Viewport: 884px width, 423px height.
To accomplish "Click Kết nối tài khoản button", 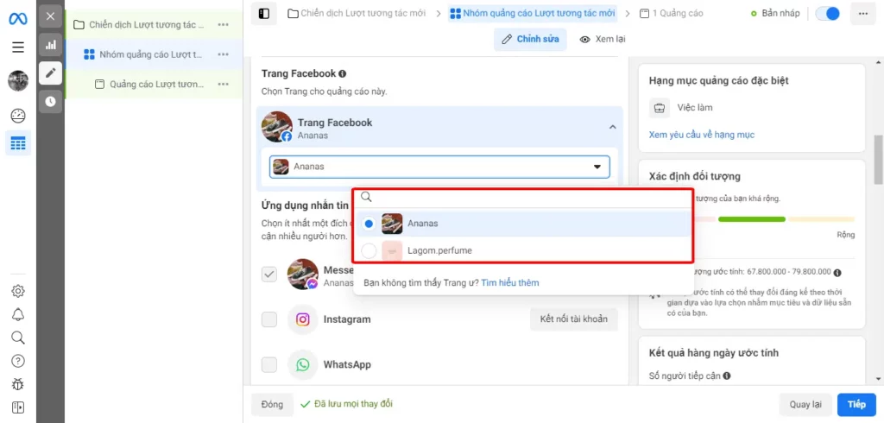I will point(574,319).
